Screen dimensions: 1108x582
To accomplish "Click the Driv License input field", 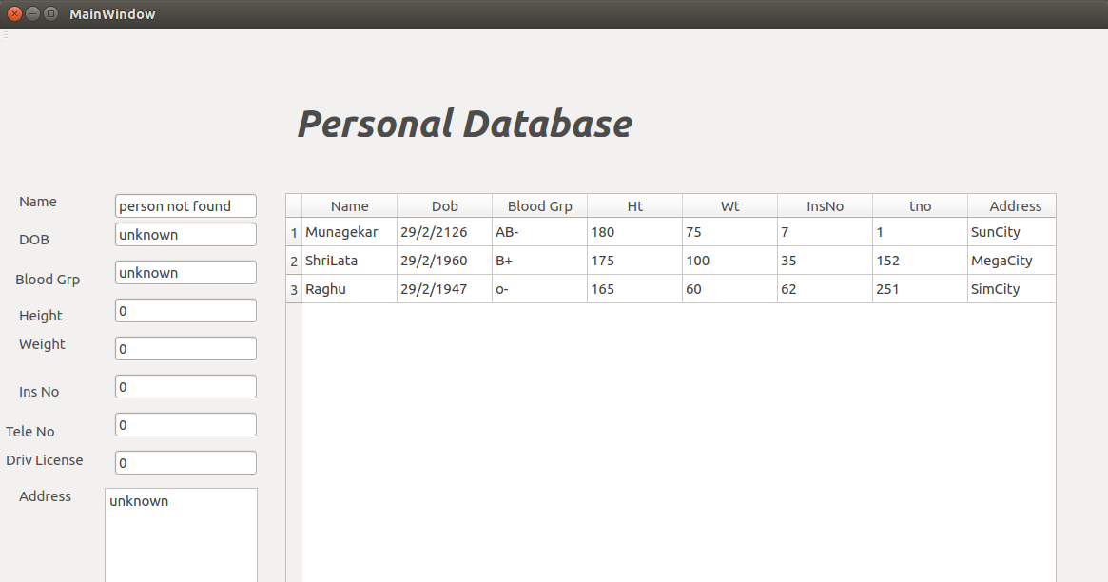I will coord(185,462).
